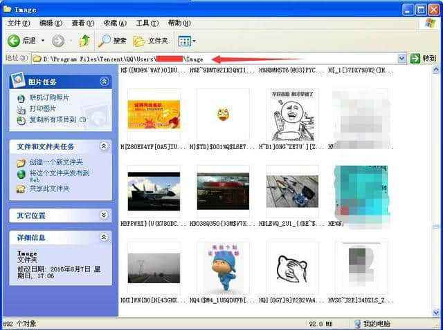Select the pixelated grey thumbnail HVS6`J2E

pyautogui.click(x=361, y=268)
